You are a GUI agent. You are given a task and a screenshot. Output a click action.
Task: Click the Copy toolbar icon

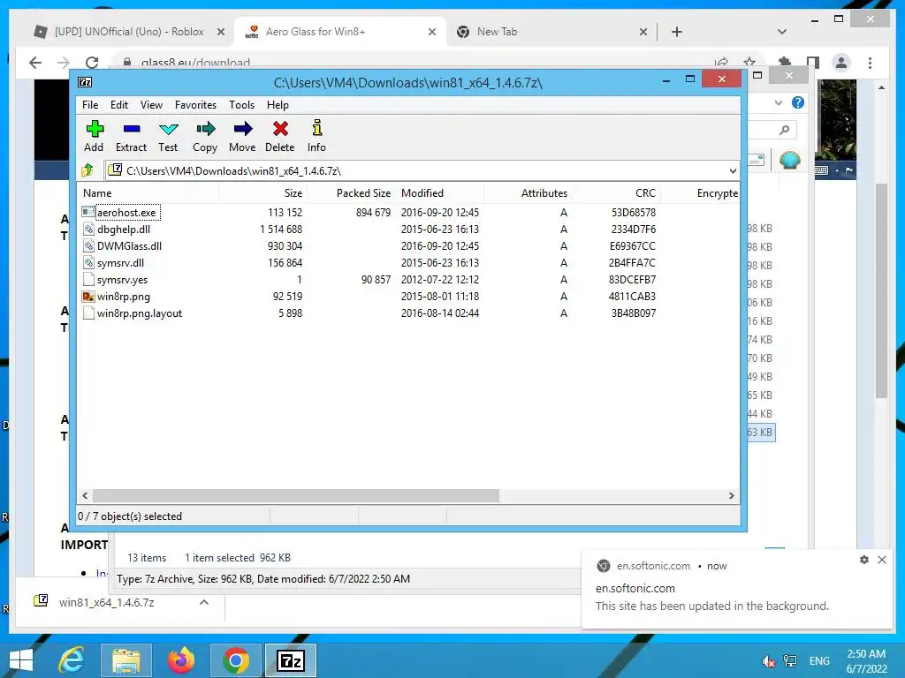(205, 136)
